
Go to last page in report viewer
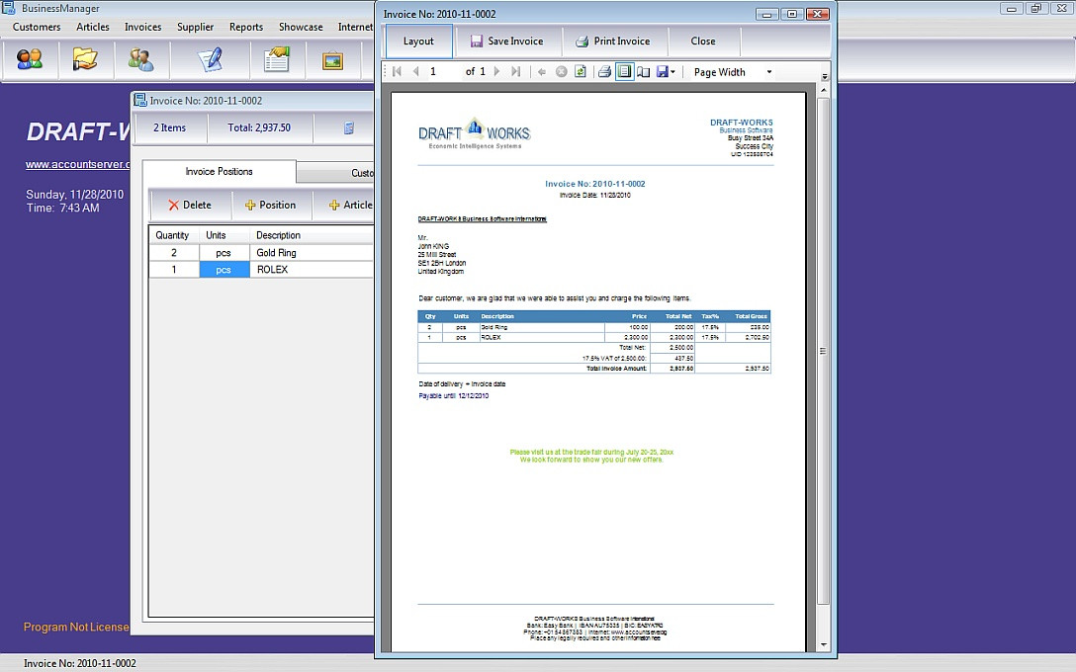click(x=516, y=71)
